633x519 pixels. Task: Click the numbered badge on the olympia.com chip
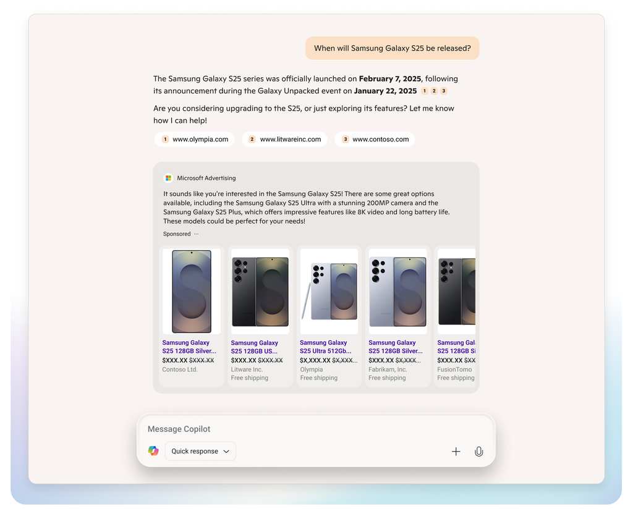coord(164,139)
